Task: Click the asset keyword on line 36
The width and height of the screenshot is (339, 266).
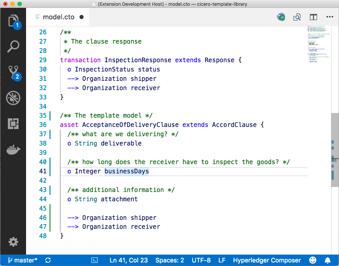Action: tap(69, 125)
